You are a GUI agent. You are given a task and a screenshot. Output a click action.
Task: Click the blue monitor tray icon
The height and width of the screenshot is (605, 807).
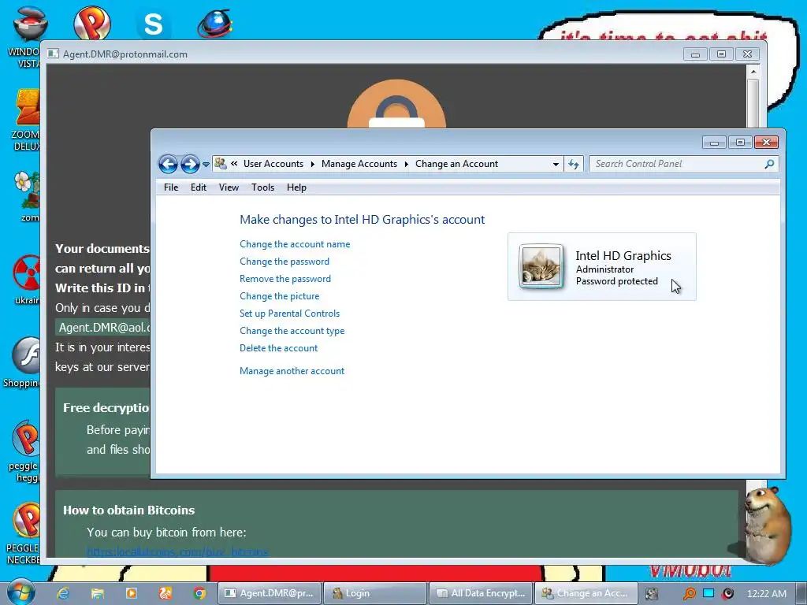(708, 593)
